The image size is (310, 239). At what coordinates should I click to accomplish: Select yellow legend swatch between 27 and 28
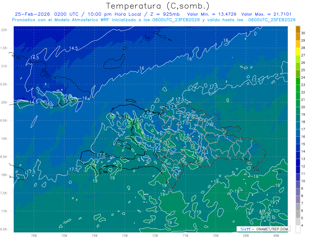pyautogui.click(x=298, y=52)
